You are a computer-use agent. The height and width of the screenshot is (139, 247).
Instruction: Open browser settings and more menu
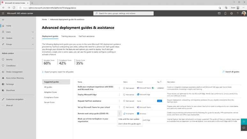pos(243,8)
